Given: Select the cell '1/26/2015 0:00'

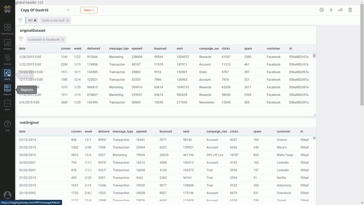Looking at the screenshot, I should pos(30,57).
